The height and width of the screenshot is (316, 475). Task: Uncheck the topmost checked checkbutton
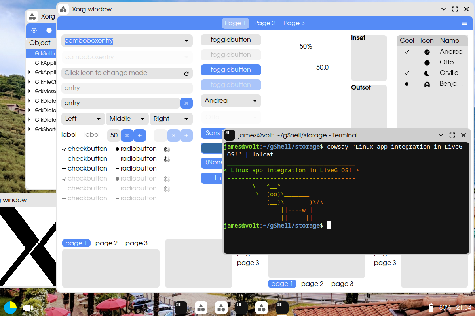click(64, 149)
